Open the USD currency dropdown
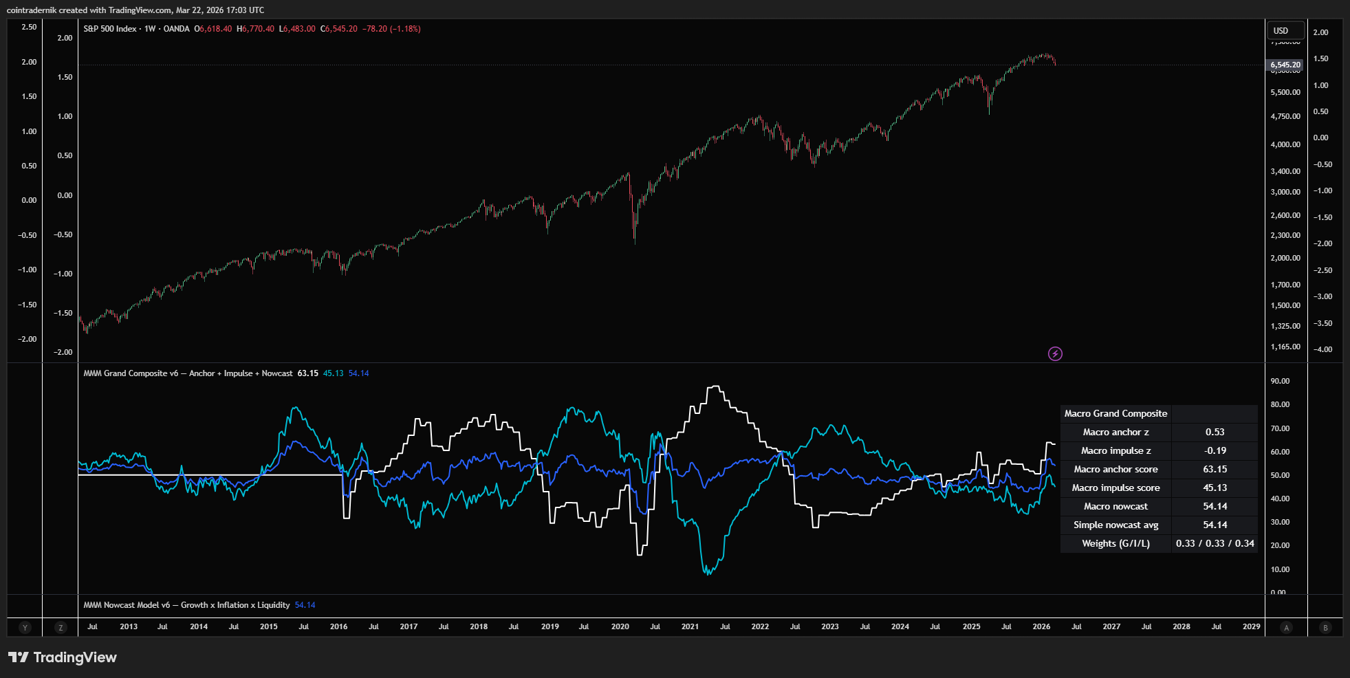Screen dimensions: 1350x678 [x=1285, y=31]
